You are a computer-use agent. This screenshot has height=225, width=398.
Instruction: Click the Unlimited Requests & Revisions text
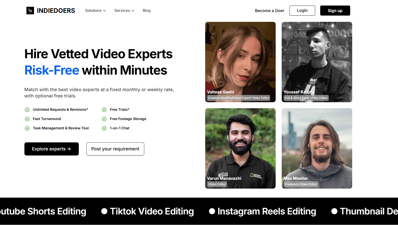click(60, 109)
